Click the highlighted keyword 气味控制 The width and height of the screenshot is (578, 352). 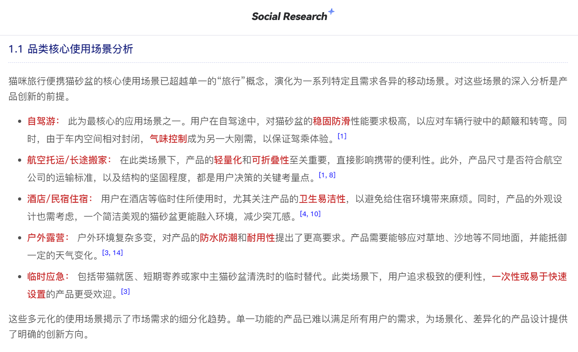click(x=168, y=139)
